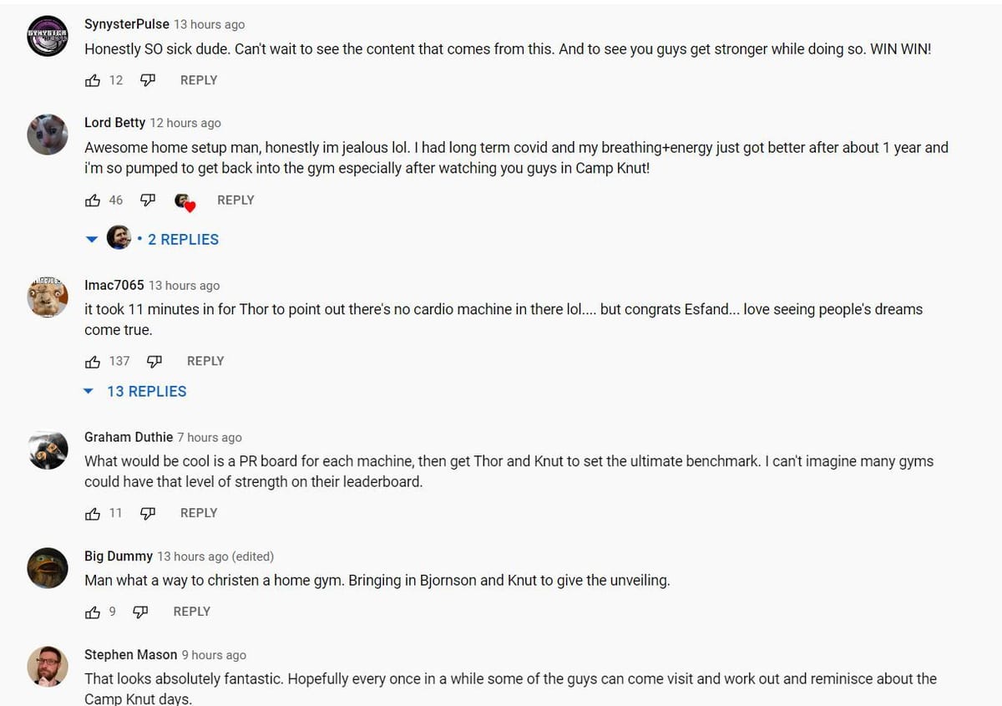Expand 2 replies under Lord Betty
This screenshot has width=1002, height=706.
[x=183, y=240]
